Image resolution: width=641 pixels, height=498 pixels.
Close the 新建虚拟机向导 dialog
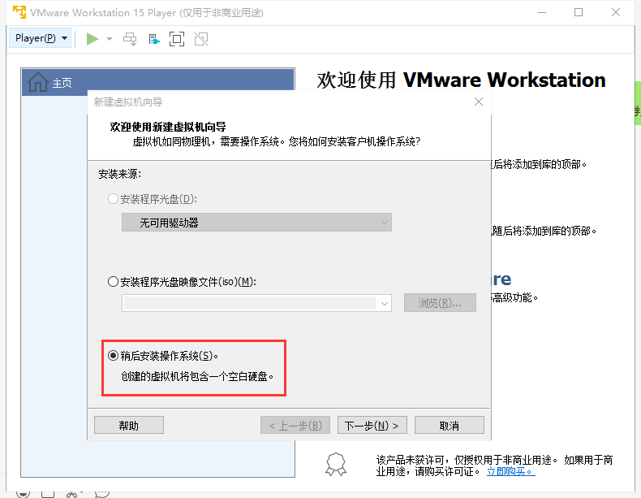pyautogui.click(x=479, y=102)
